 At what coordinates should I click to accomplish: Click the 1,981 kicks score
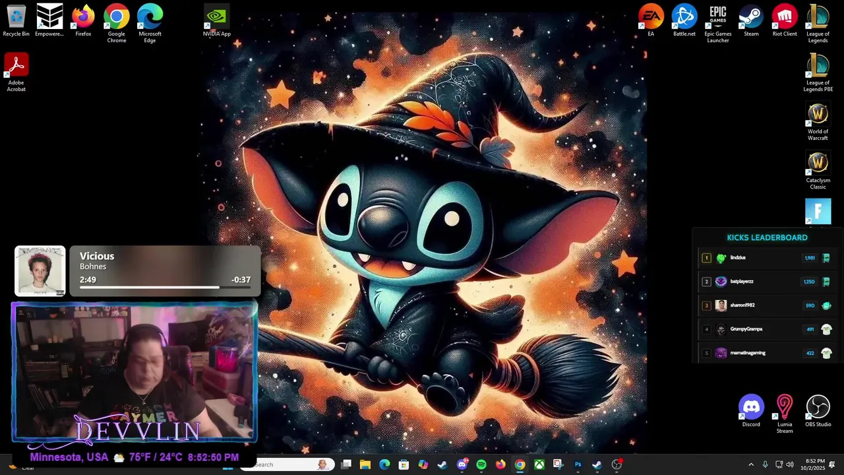click(810, 258)
